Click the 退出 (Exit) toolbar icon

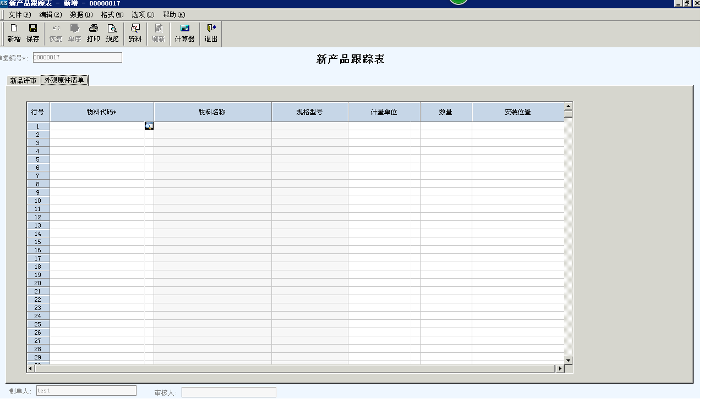click(x=211, y=33)
